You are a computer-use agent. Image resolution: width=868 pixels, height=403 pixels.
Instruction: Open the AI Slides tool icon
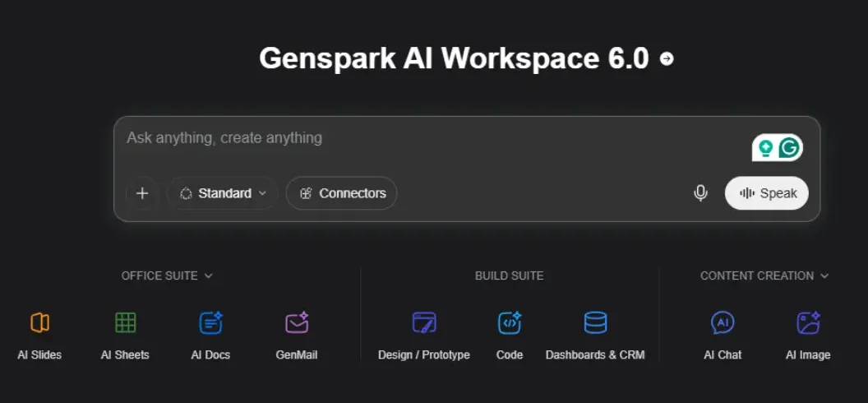tap(39, 322)
